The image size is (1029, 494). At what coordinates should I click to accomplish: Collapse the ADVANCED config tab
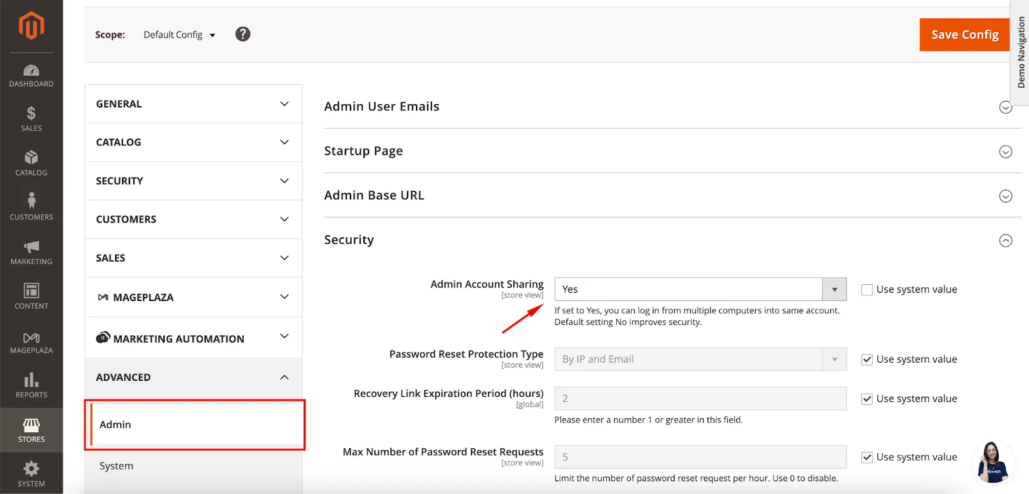point(194,378)
